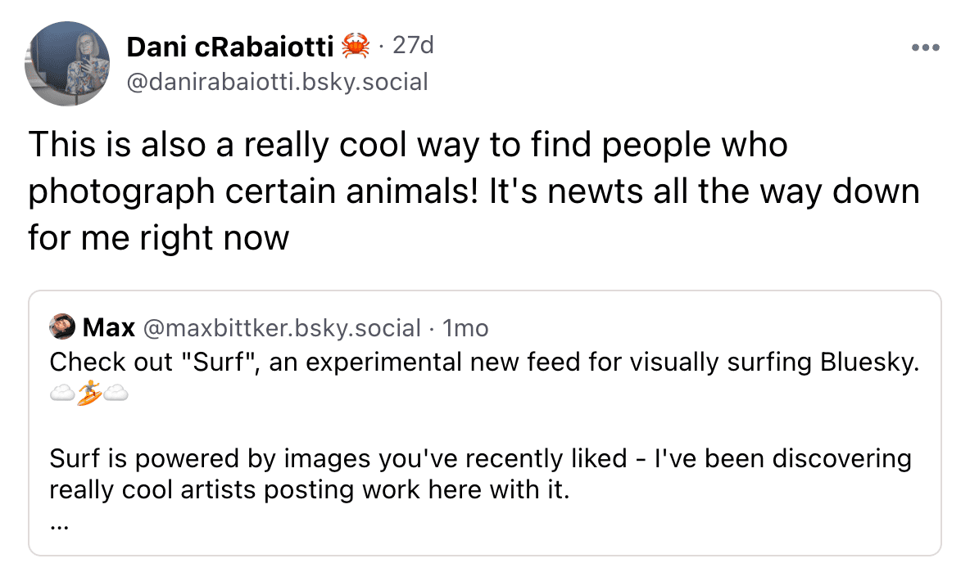
Task: Click the 'for me right now' text
Action: point(158,237)
